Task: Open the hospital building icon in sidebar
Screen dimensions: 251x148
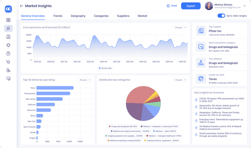Action: [x=8, y=37]
